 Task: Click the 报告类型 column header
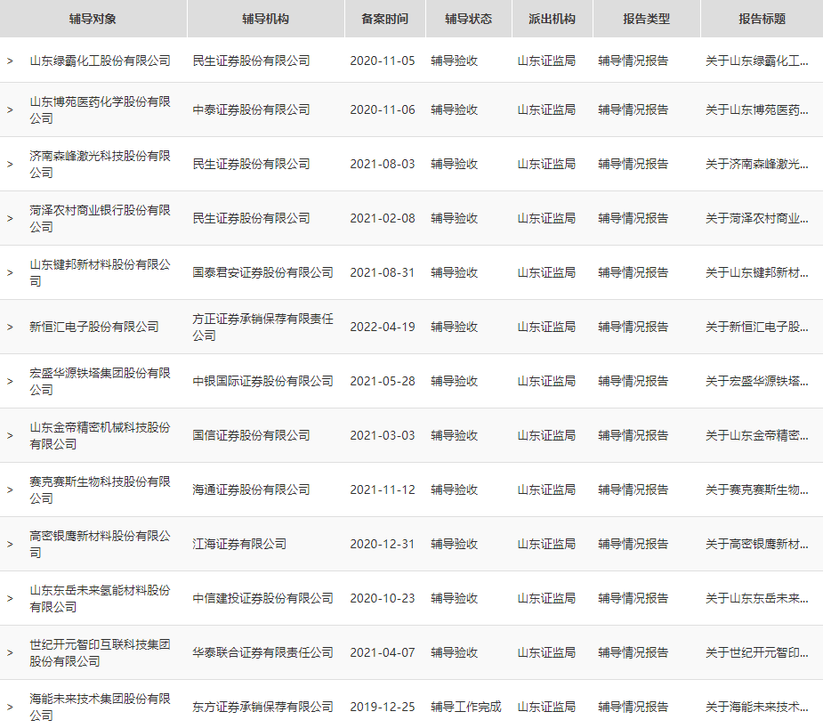(647, 19)
